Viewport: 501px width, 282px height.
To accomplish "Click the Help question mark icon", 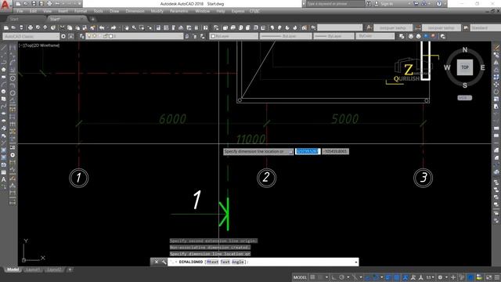I will pos(439,4).
